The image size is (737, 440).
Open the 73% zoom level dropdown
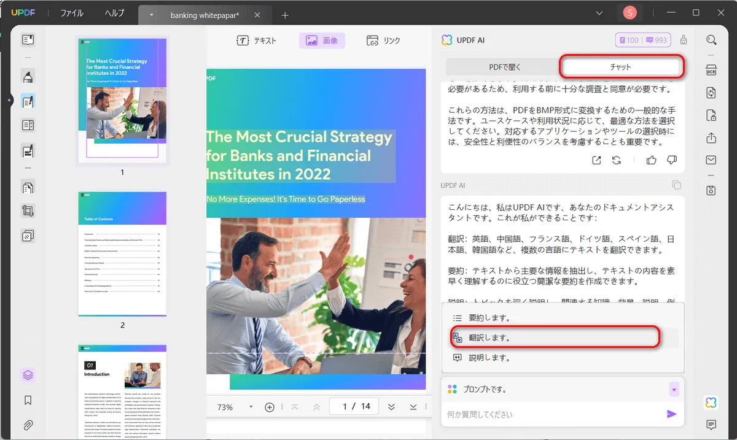tap(251, 407)
